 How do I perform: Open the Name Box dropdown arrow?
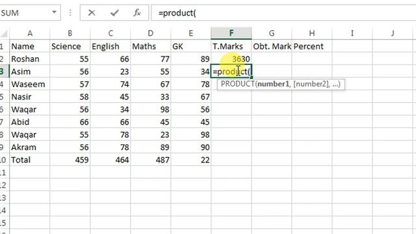(54, 12)
